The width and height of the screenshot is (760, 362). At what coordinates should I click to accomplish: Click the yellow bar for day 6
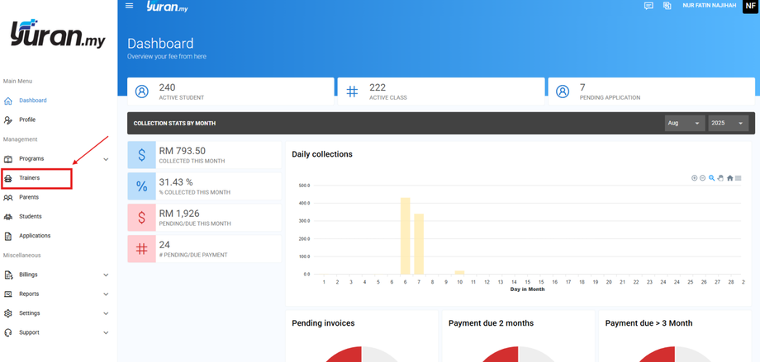click(x=406, y=236)
